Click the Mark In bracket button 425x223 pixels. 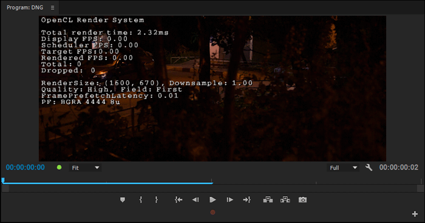(141, 200)
